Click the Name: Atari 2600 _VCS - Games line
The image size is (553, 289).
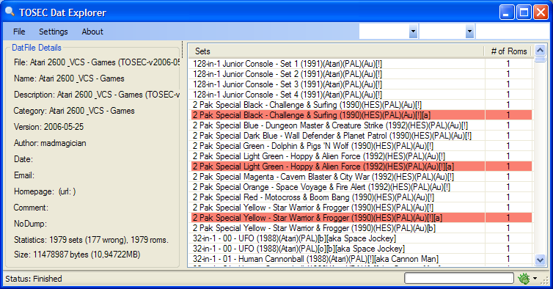(x=69, y=78)
